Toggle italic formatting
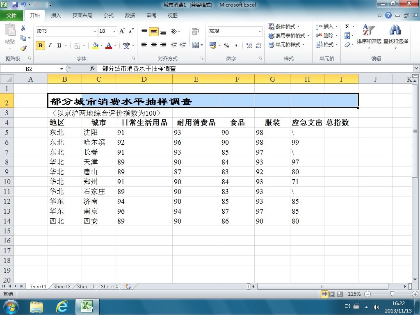Image resolution: width=420 pixels, height=315 pixels. point(50,46)
